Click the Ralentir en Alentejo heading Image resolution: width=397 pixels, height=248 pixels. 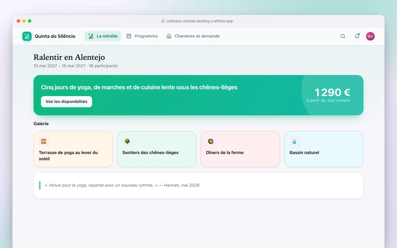pyautogui.click(x=69, y=57)
